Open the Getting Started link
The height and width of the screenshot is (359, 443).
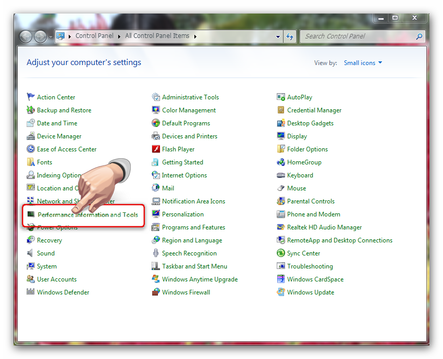(x=182, y=162)
